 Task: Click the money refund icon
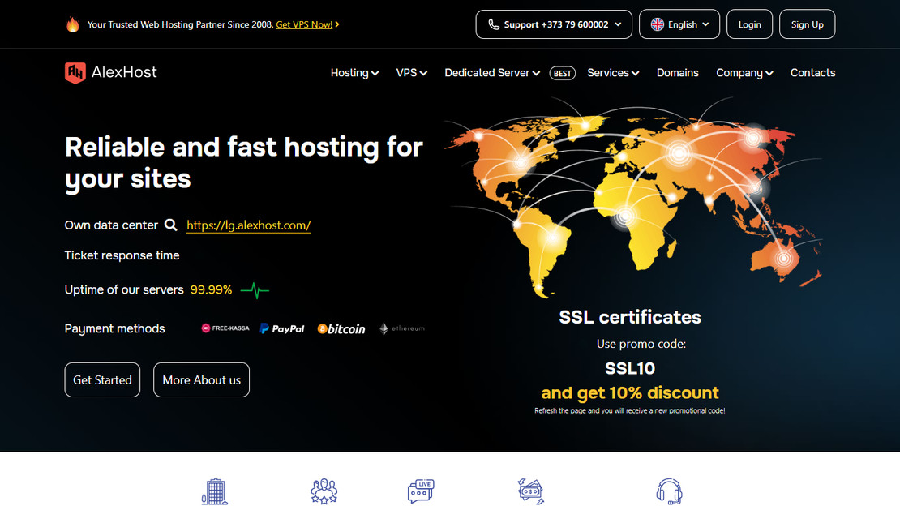point(531,491)
